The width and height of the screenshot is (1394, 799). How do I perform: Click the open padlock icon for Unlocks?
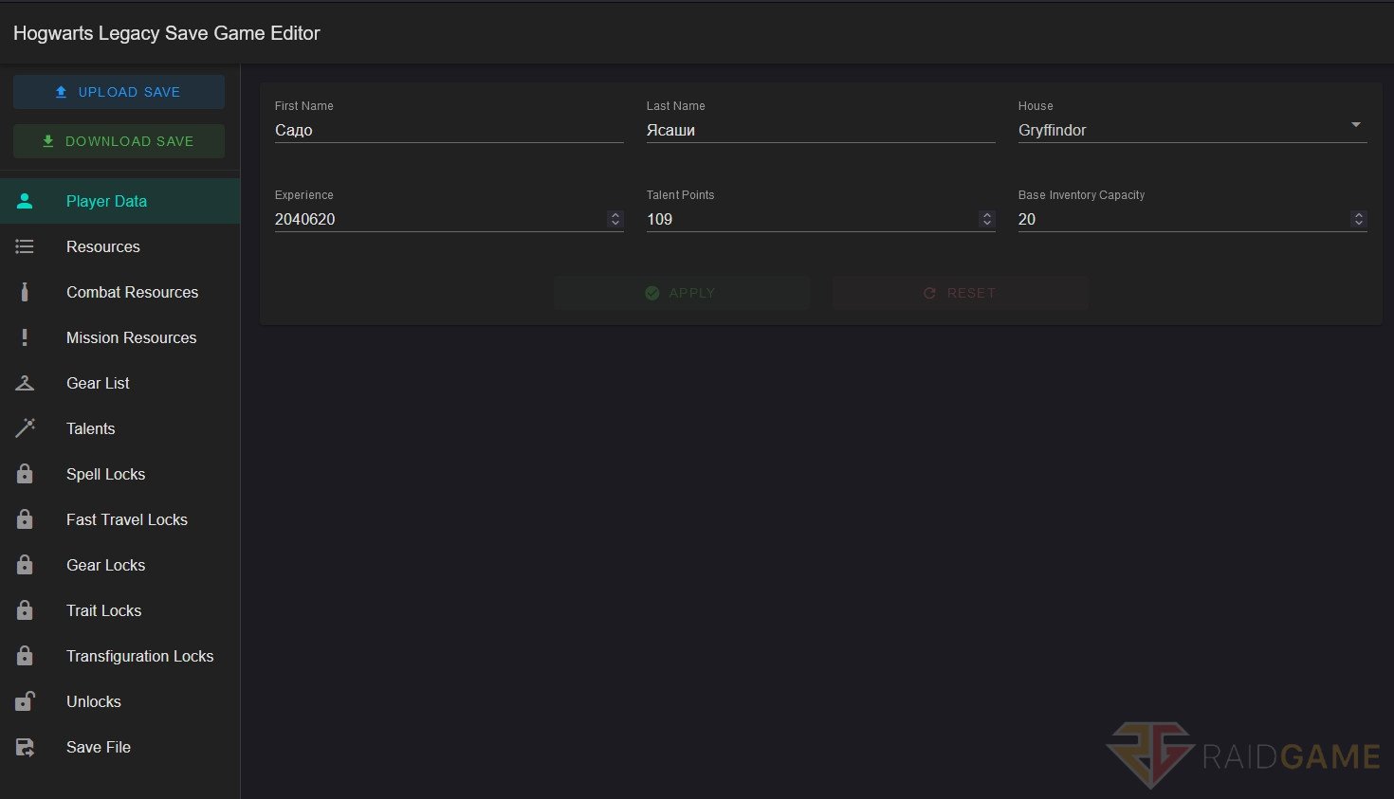[x=25, y=701]
